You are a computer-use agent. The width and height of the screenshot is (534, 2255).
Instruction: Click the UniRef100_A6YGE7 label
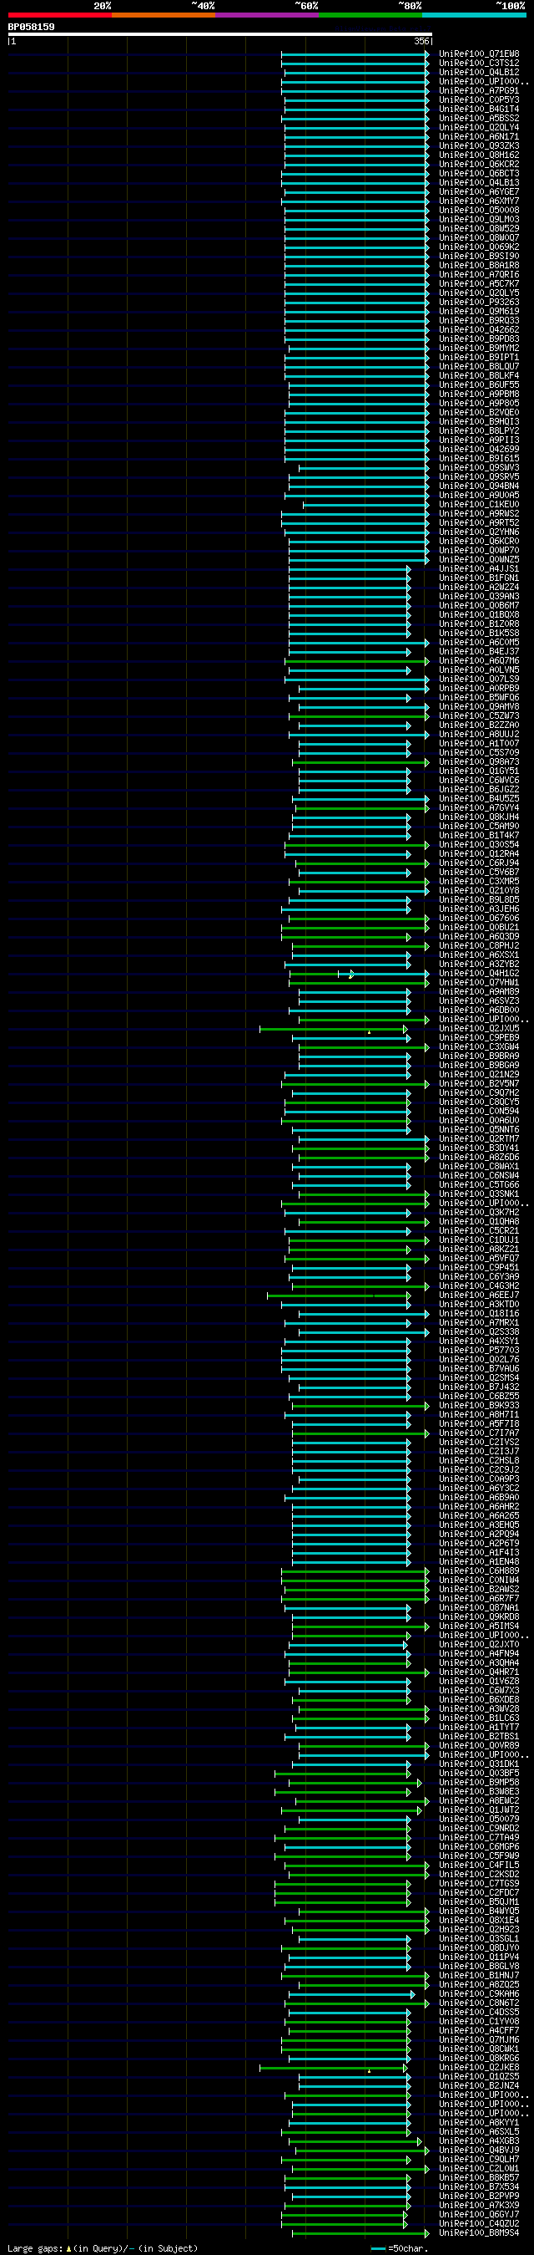click(x=479, y=191)
